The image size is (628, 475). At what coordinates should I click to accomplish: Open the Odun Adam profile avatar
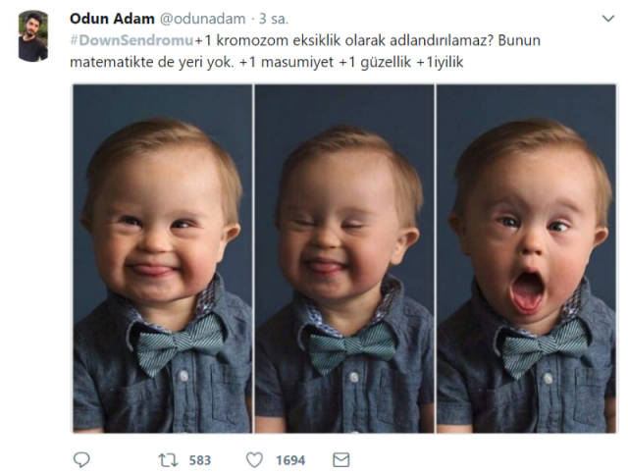[33, 36]
